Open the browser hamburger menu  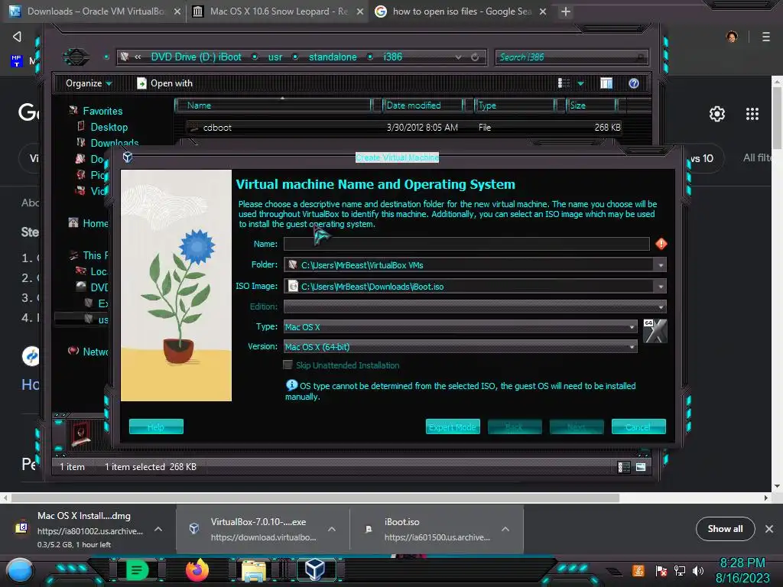[766, 37]
